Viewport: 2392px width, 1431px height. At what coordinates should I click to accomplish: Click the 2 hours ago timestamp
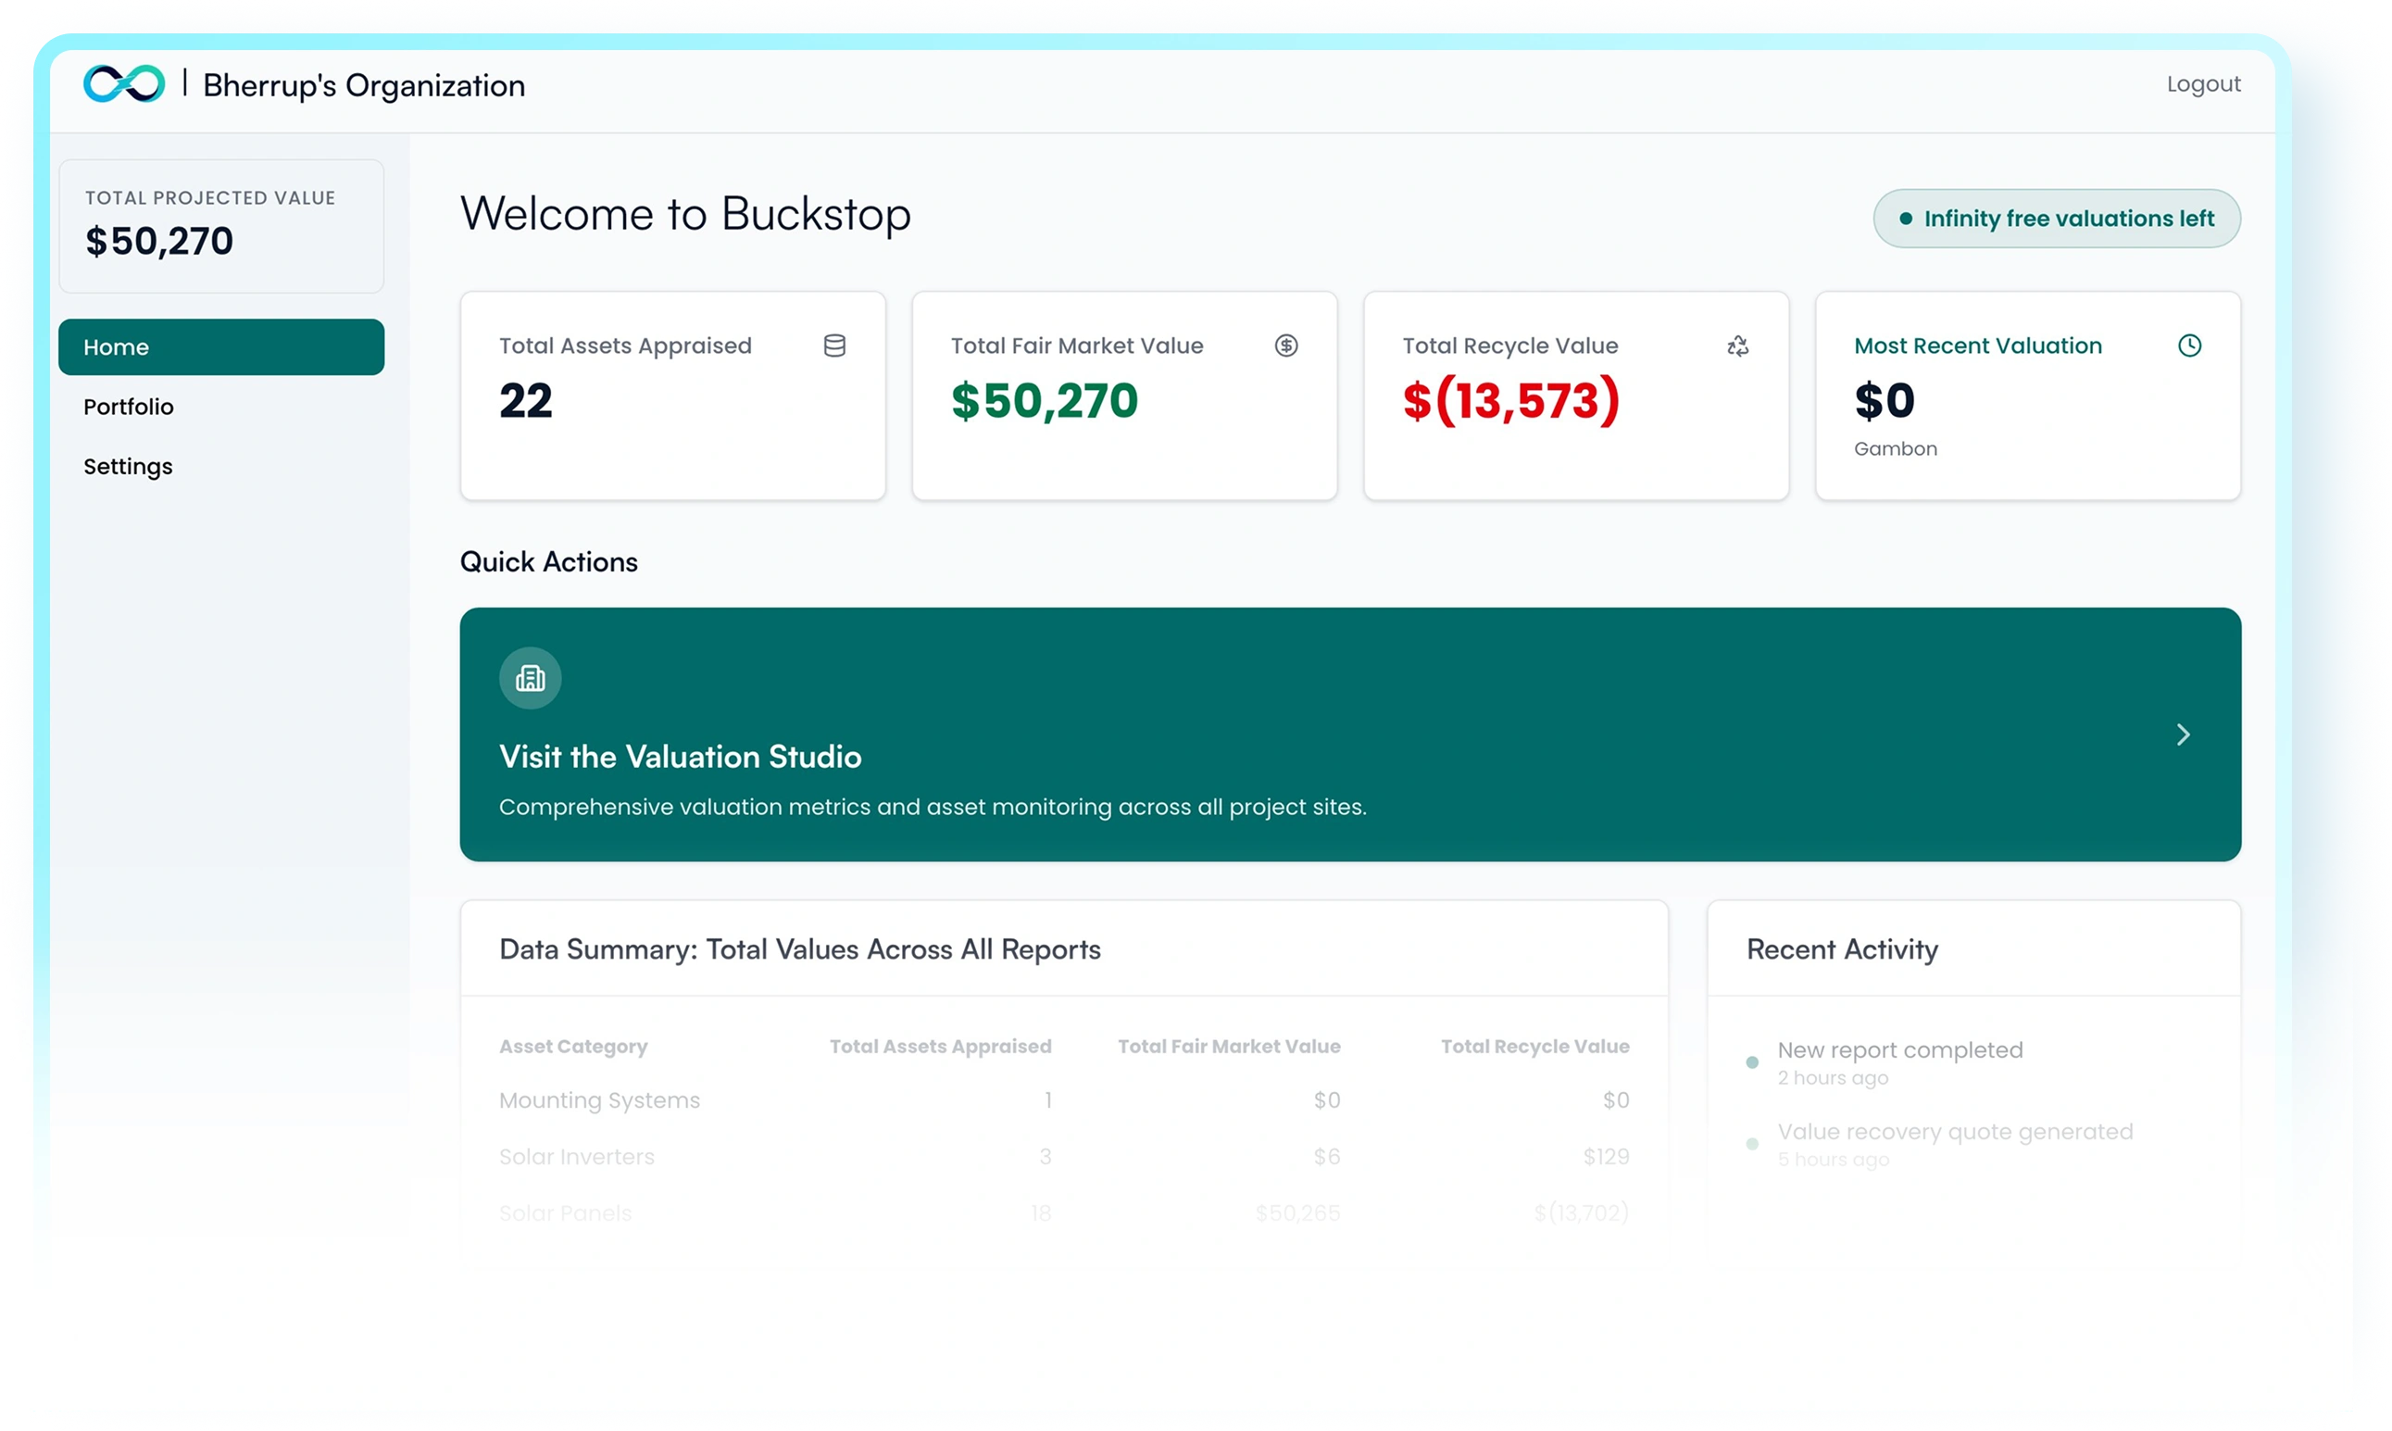tap(1832, 1078)
